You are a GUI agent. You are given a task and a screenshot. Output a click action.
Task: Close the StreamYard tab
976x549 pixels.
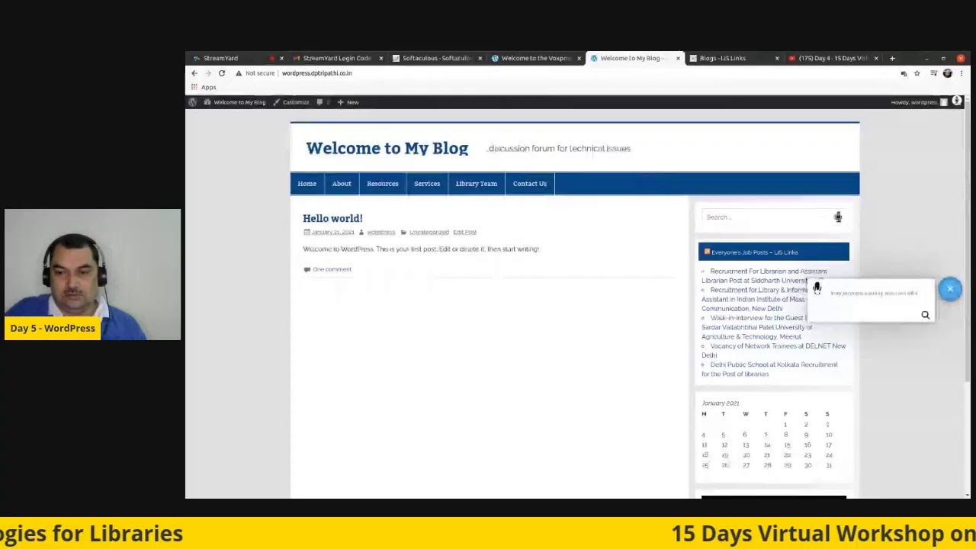281,58
